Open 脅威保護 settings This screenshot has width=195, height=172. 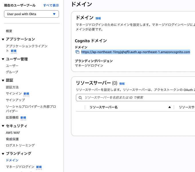coord(12,139)
